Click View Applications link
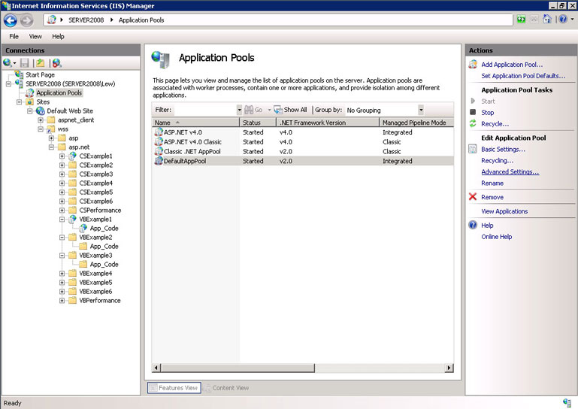 tap(504, 211)
